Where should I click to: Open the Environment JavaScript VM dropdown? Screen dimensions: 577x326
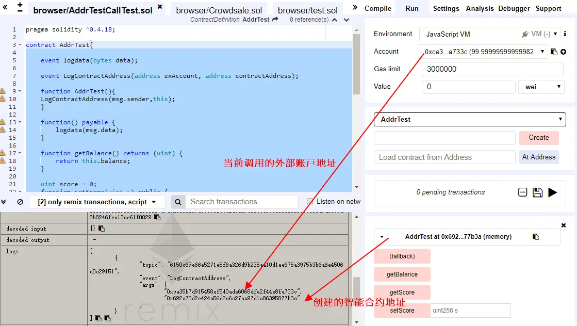click(x=490, y=34)
